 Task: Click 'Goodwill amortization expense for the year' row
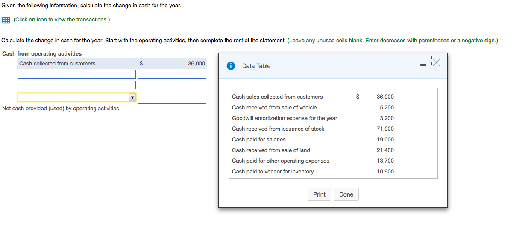click(333, 118)
